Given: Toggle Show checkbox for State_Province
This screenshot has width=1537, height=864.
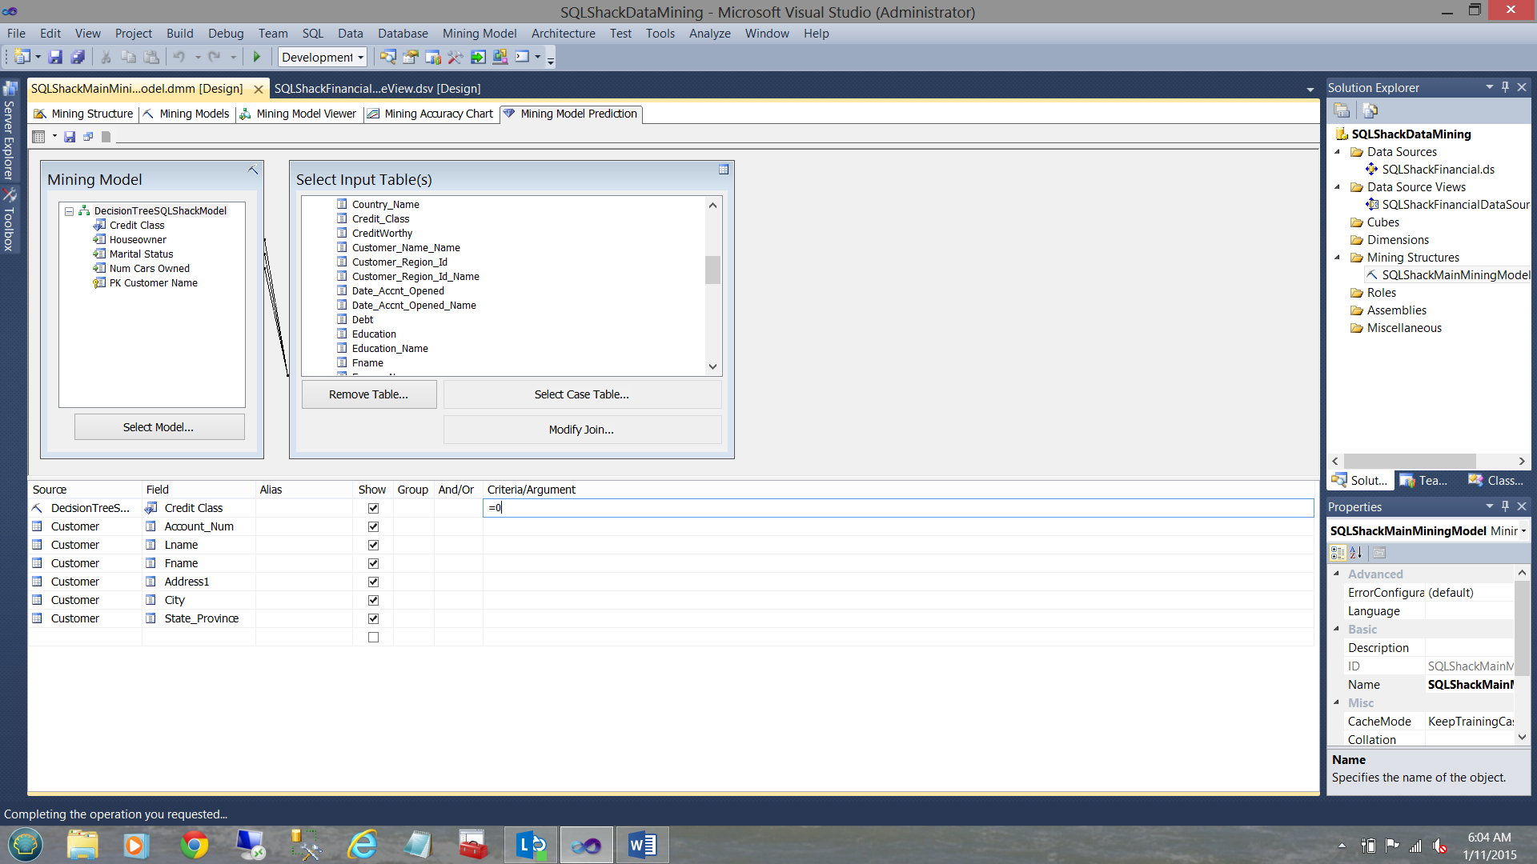Looking at the screenshot, I should pos(373,618).
